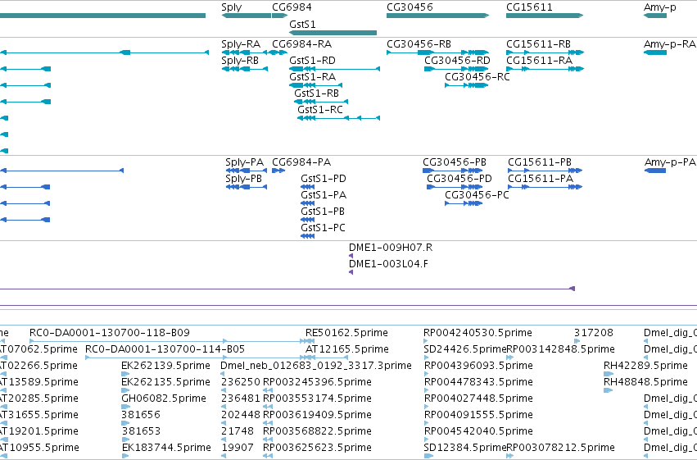Open the Amy-p gene label
The width and height of the screenshot is (697, 460).
pos(659,7)
